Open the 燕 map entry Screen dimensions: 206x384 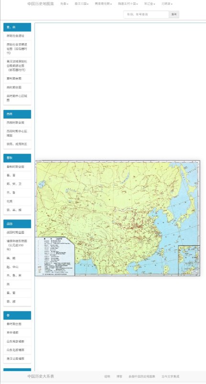(17, 284)
